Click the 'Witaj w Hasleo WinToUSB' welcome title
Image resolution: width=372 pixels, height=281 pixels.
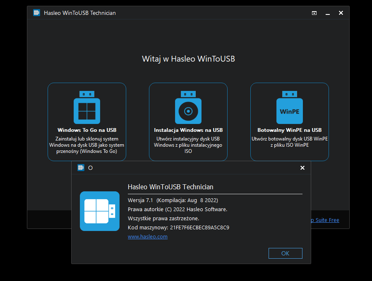tap(188, 59)
